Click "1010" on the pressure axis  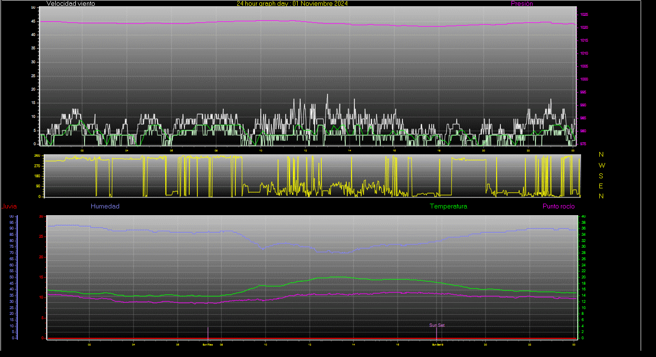coord(584,54)
